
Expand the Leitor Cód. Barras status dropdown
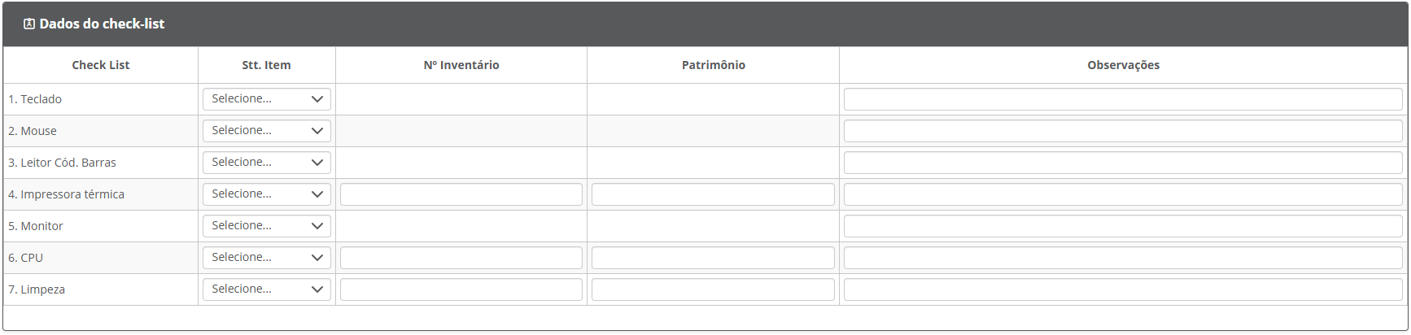tap(267, 163)
